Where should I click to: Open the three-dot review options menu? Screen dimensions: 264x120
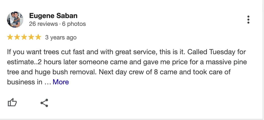coord(248,20)
